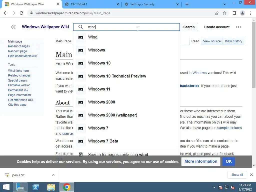Click the scrollbar down arrow
Viewport: 256px width, 192px height.
254,165
